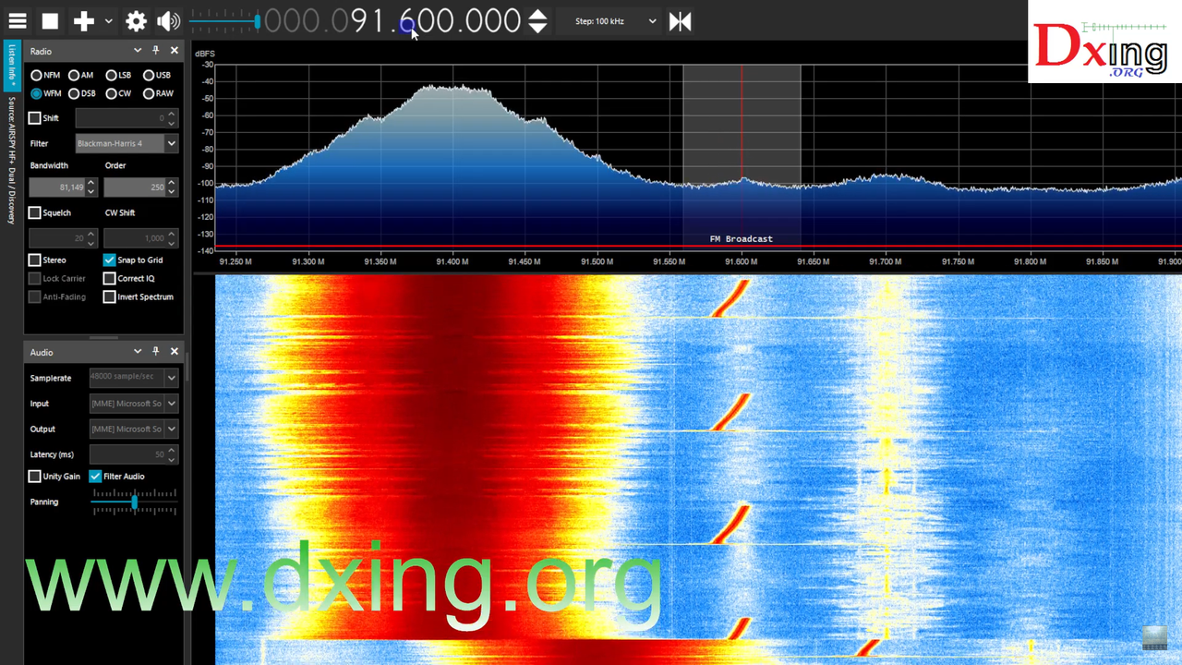Open Audio panel menu chevron
This screenshot has width=1182, height=665.
pos(138,352)
